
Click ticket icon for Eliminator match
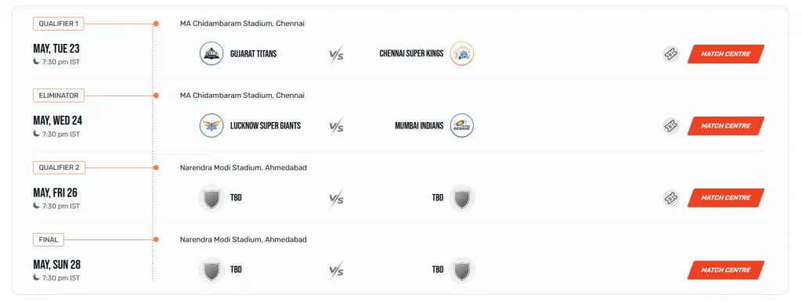coord(671,126)
